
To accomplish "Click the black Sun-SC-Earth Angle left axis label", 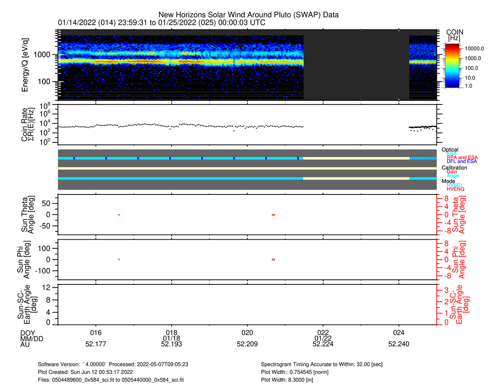I will pos(25,304).
